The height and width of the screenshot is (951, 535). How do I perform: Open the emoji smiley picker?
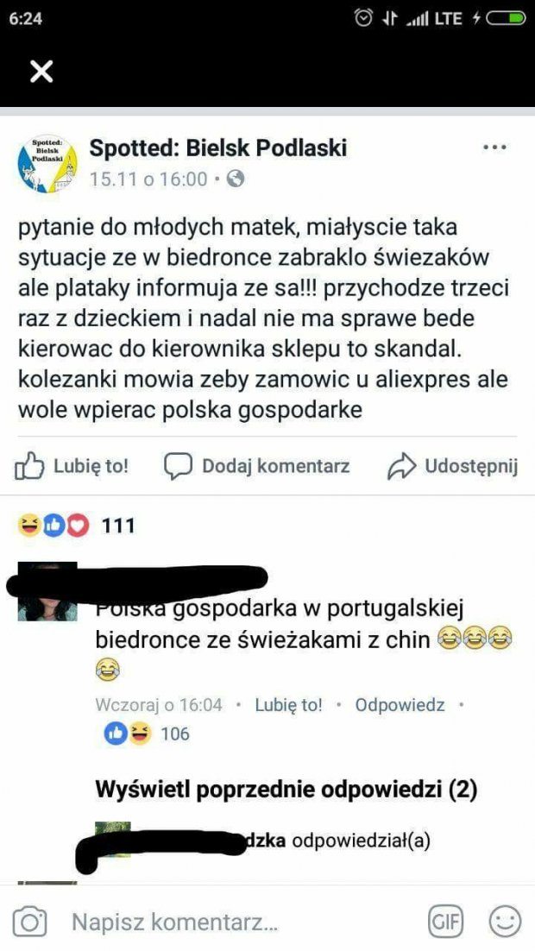505,923
